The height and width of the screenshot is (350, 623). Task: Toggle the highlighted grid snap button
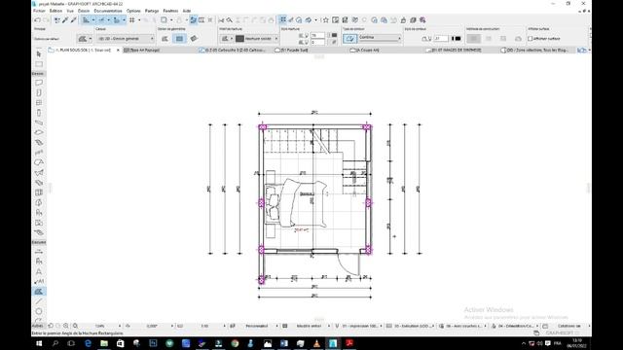point(282,19)
